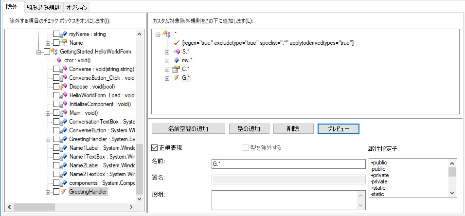The width and height of the screenshot is (465, 216).
Task: Check the myName : string exclusion checkbox
Action: click(56, 34)
